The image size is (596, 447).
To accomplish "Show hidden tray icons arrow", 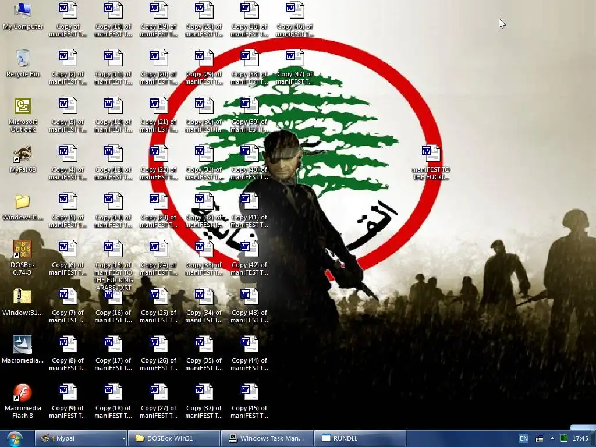I will pyautogui.click(x=553, y=439).
